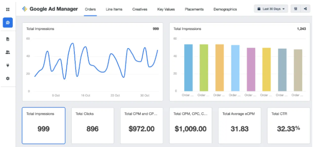This screenshot has width=313, height=147.
Task: Click the orange order bar
Action: tap(220, 68)
